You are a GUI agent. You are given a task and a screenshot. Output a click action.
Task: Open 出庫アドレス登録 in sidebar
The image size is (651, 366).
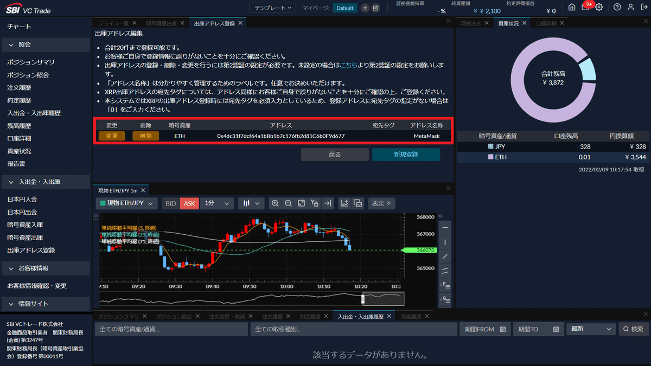[31, 251]
